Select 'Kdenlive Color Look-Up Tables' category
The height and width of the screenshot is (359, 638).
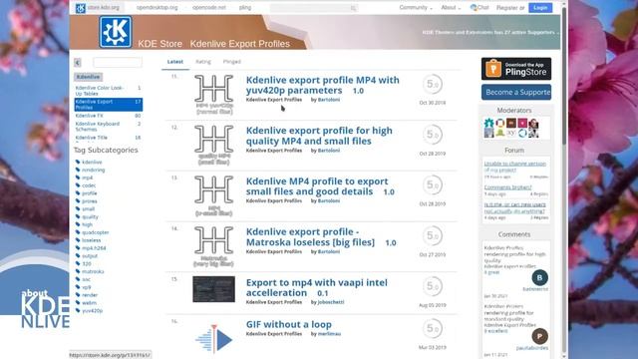pos(109,91)
